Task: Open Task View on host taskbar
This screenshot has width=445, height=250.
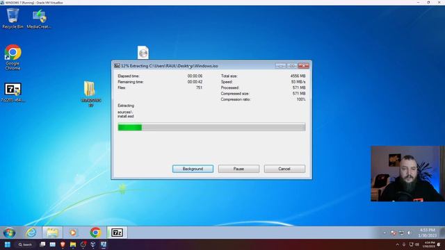Action: (x=42, y=244)
